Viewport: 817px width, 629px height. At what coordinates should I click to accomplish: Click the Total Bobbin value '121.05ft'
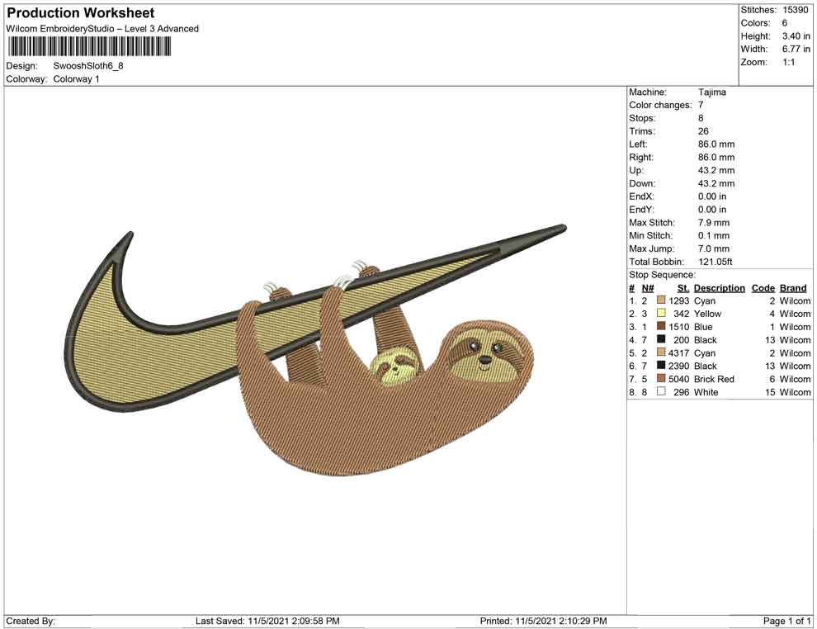pyautogui.click(x=715, y=261)
